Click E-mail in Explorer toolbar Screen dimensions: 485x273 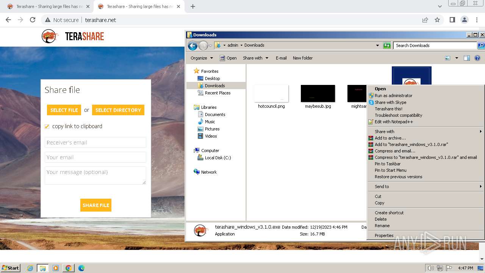point(281,58)
